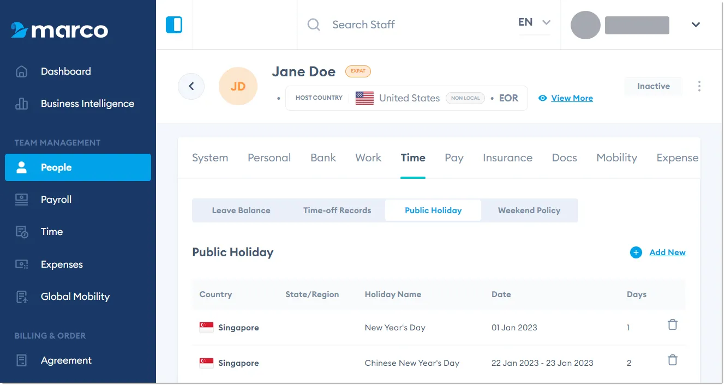Switch to the Mobility tab
Image resolution: width=725 pixels, height=386 pixels.
coord(616,158)
